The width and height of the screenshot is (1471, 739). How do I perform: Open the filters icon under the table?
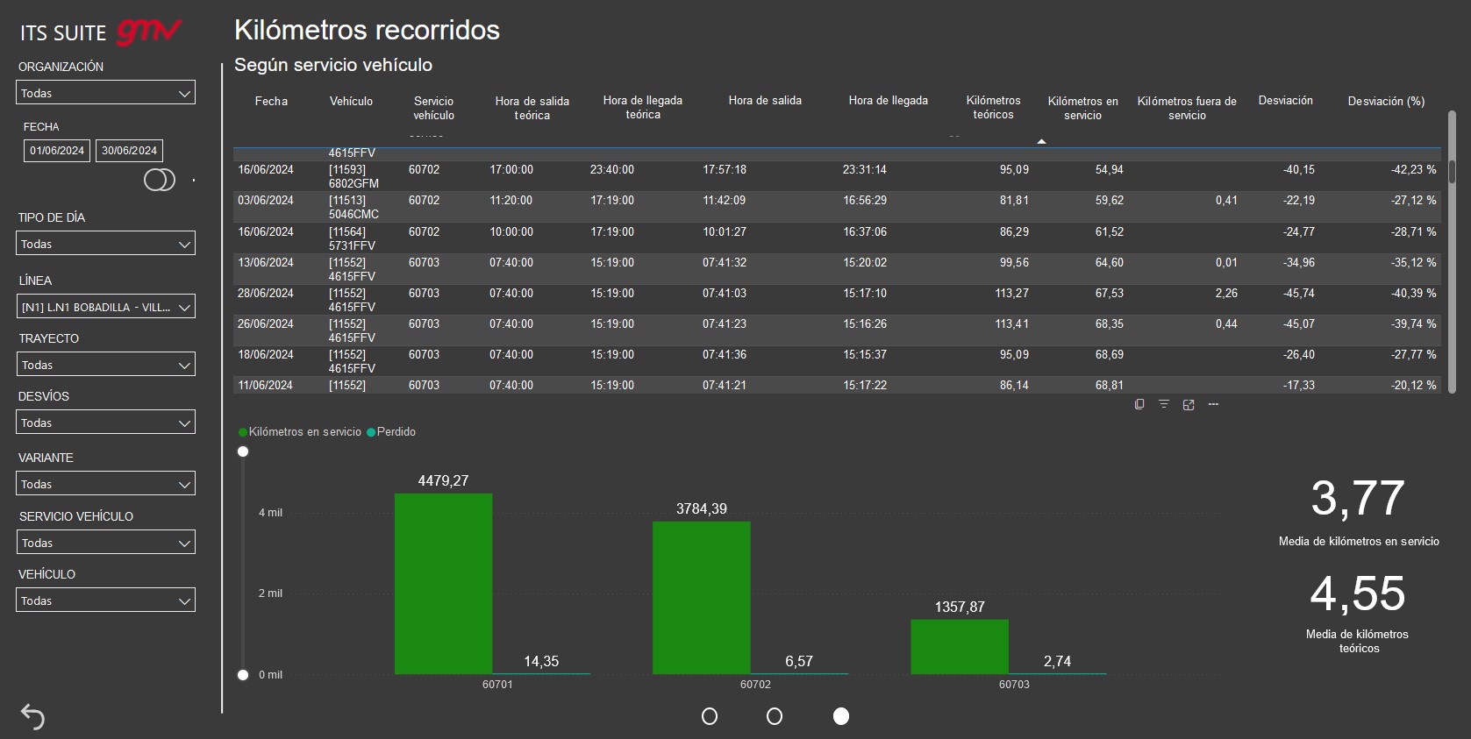coord(1164,404)
